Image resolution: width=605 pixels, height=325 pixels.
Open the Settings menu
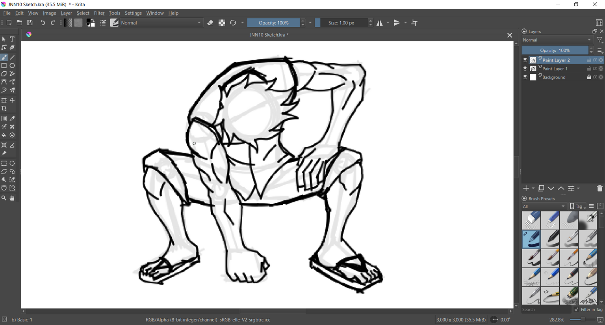point(133,13)
